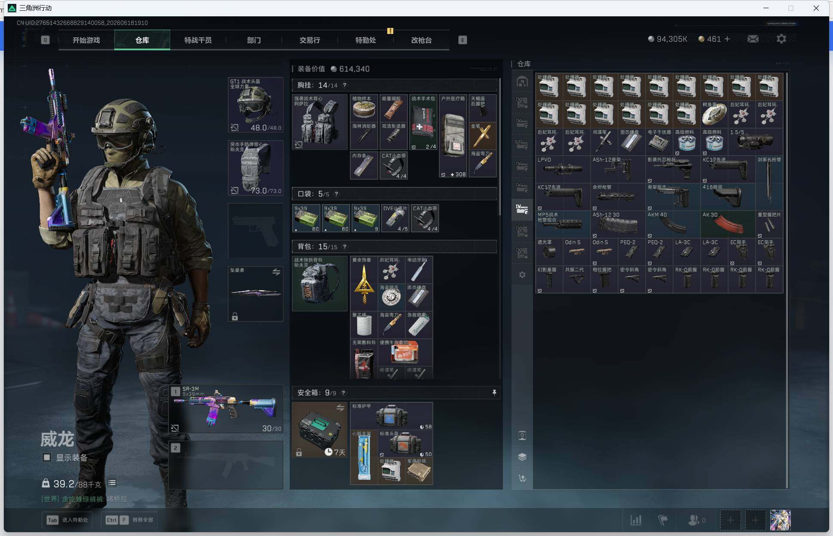Select the SR-3M weapon in slot 1
833x536 pixels.
pos(226,409)
